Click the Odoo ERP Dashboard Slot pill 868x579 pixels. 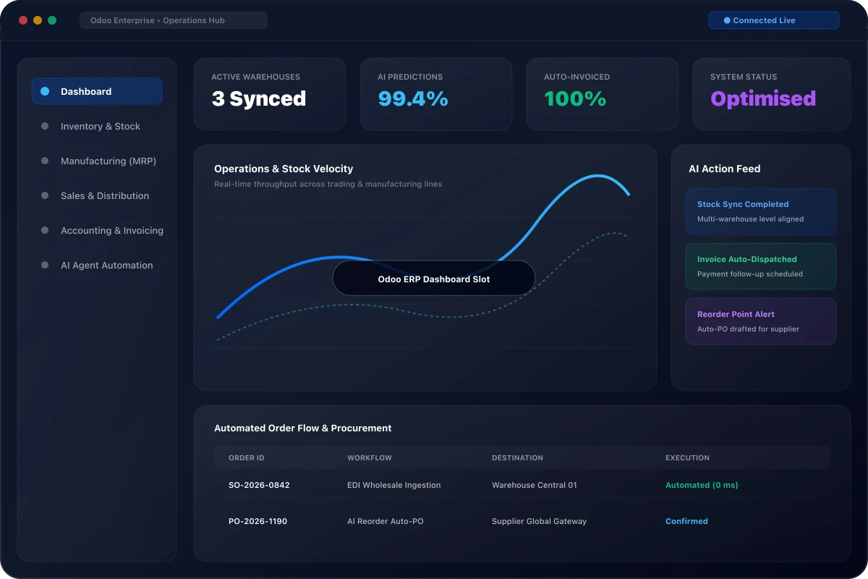coord(433,278)
